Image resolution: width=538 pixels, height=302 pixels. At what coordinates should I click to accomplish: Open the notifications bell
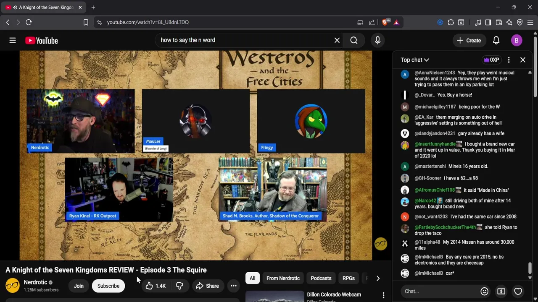tap(496, 41)
